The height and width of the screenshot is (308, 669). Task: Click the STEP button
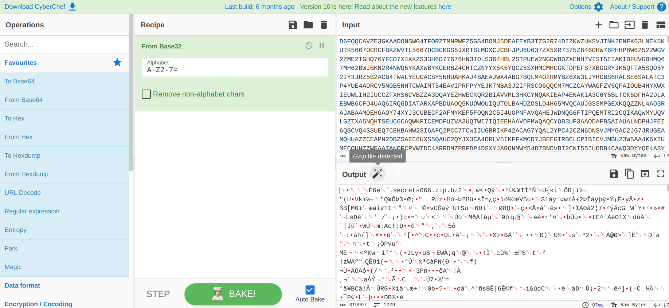pos(158,294)
